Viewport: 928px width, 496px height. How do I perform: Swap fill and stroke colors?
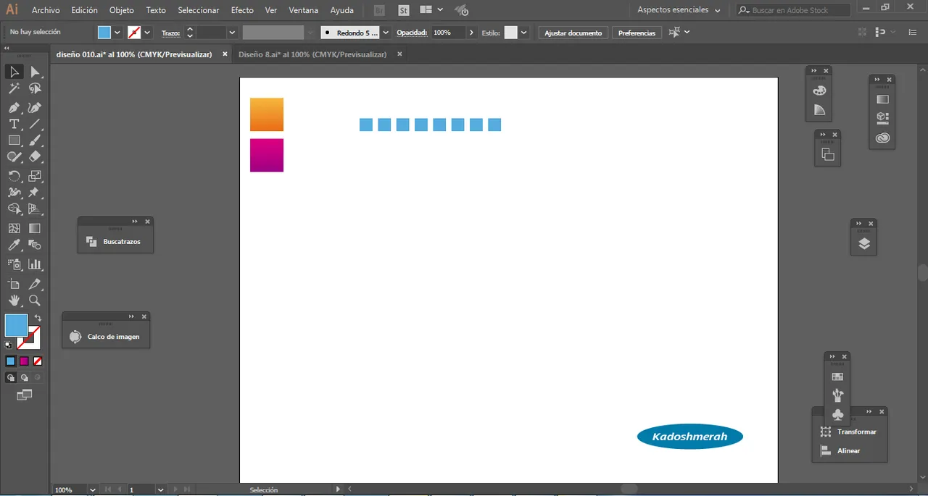pos(38,318)
